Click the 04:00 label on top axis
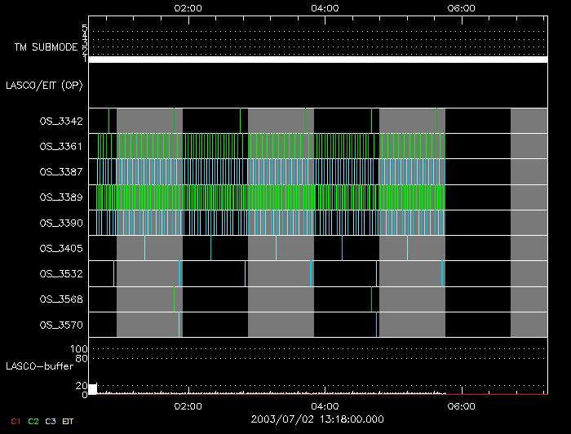 [325, 7]
